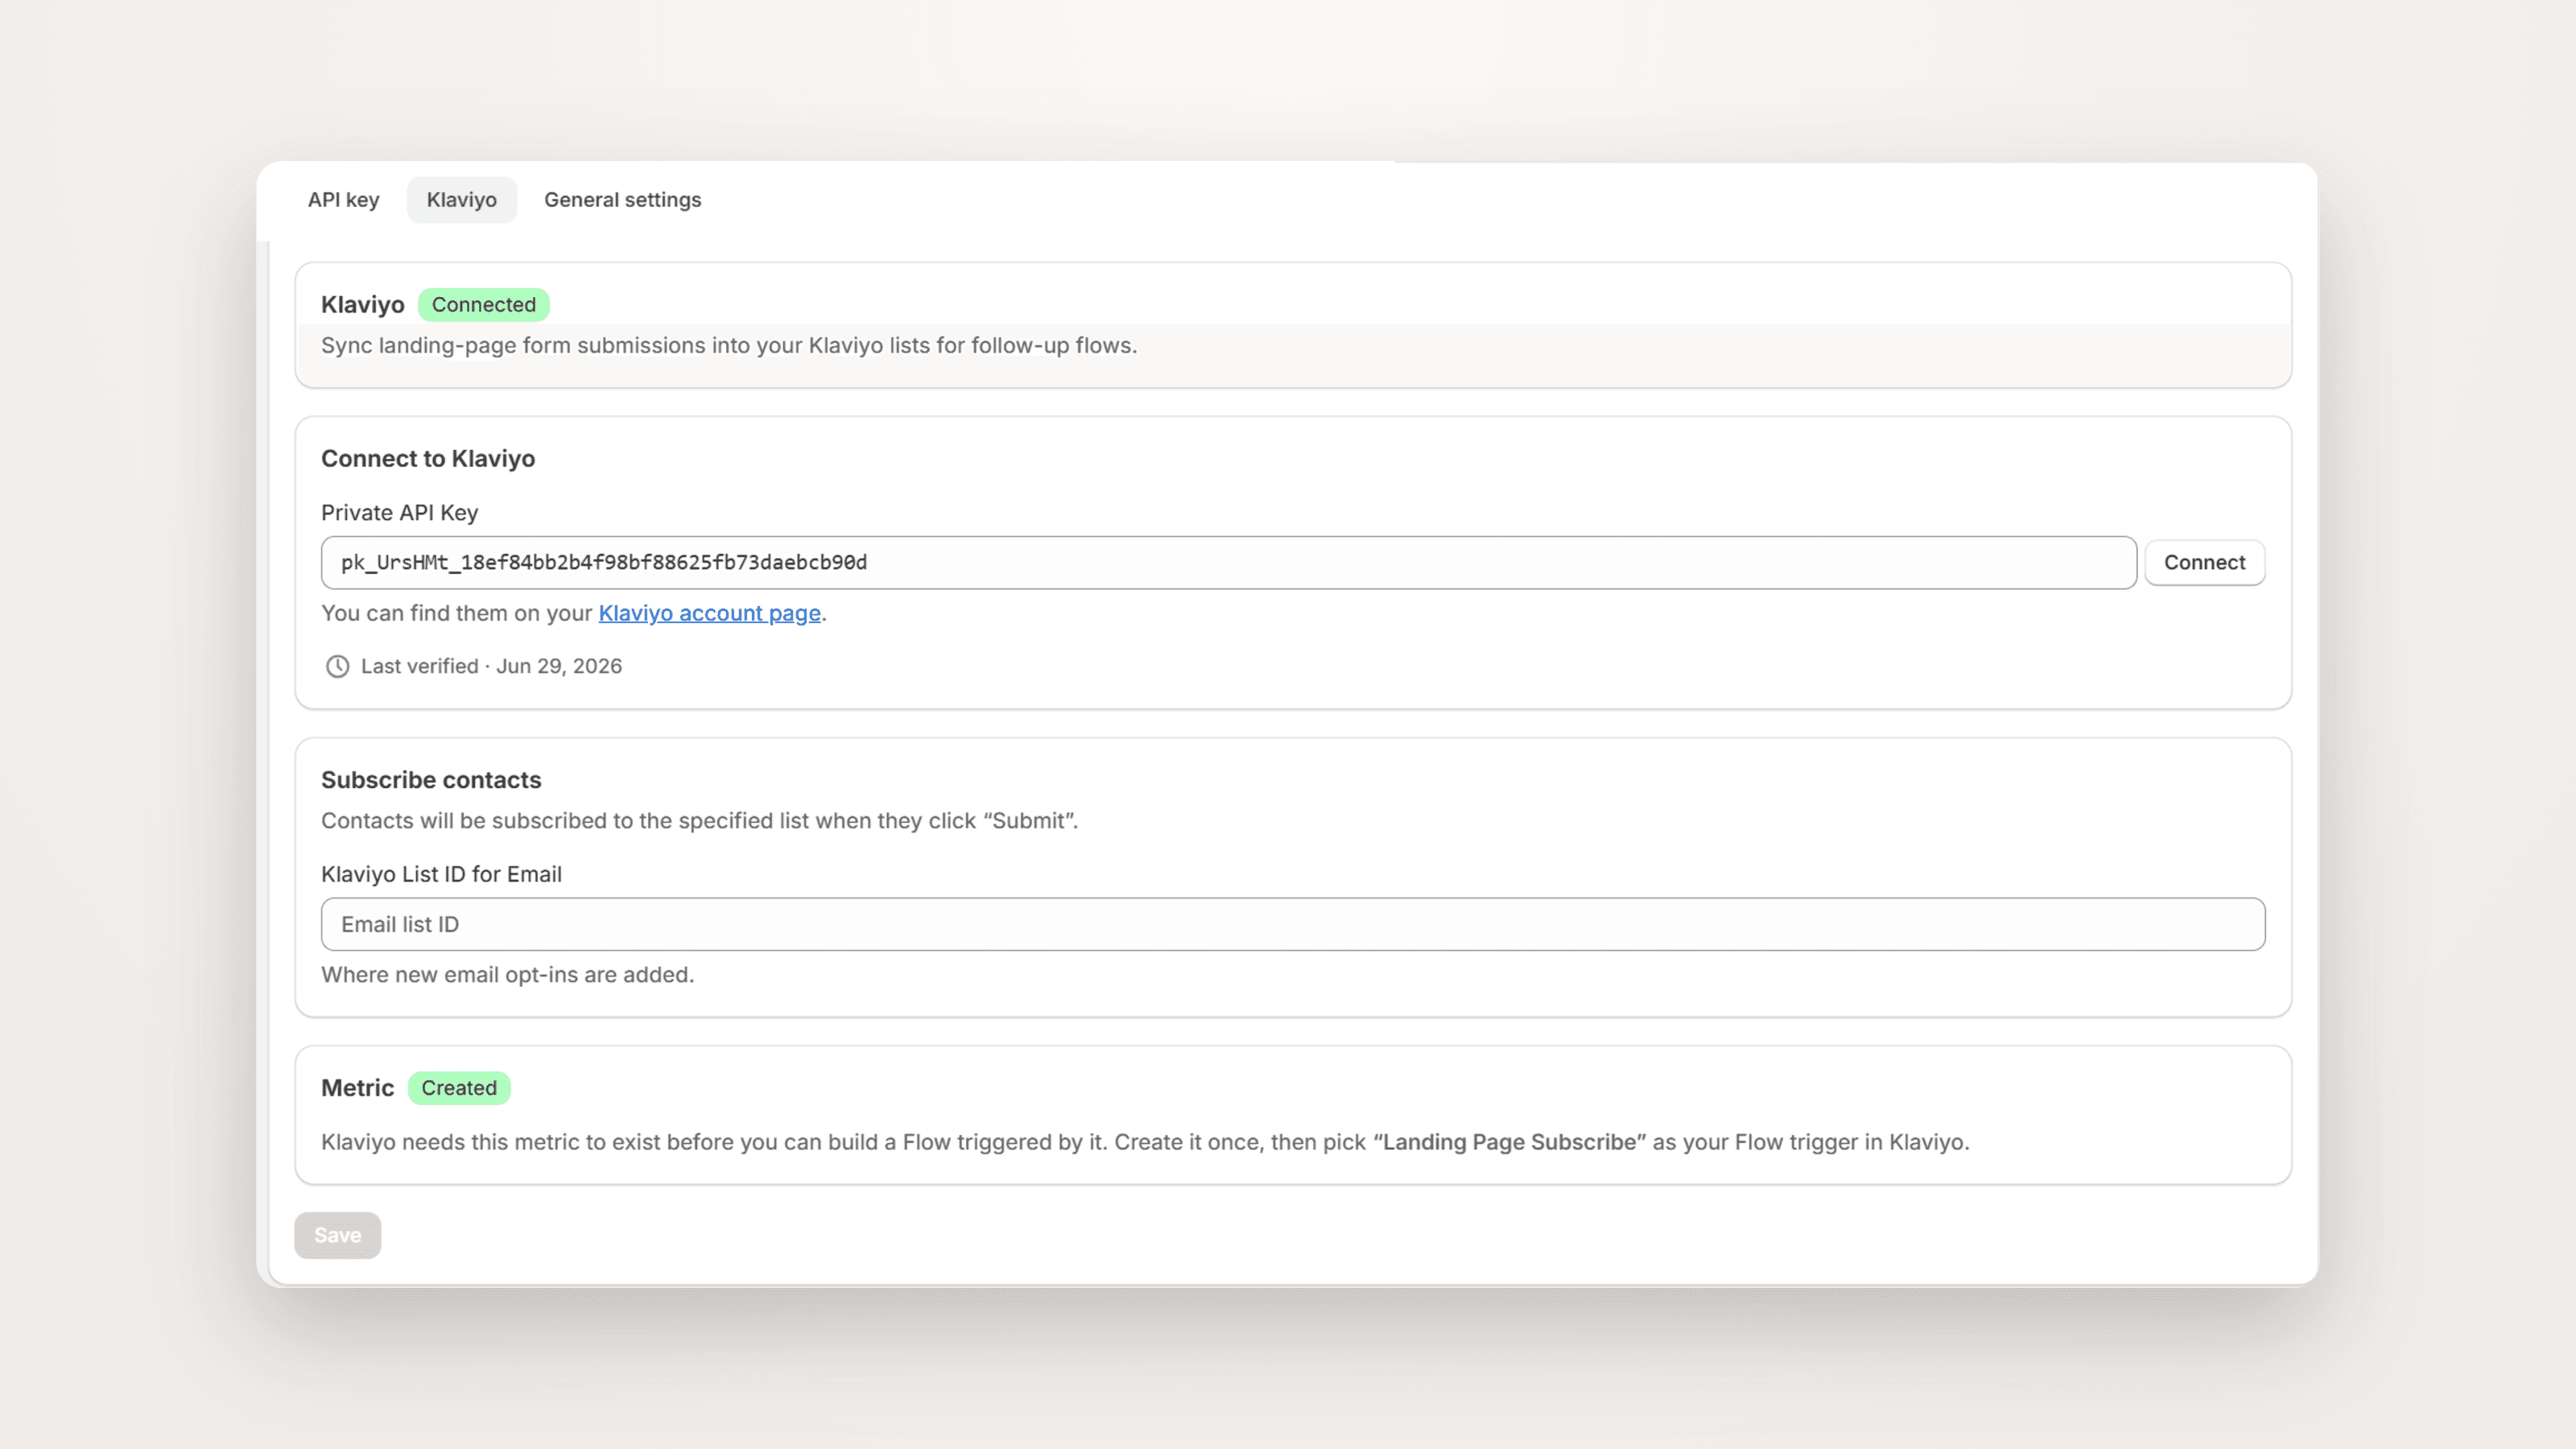Image resolution: width=2576 pixels, height=1449 pixels.
Task: Click the Klaviyo List ID for Email label
Action: 441,874
